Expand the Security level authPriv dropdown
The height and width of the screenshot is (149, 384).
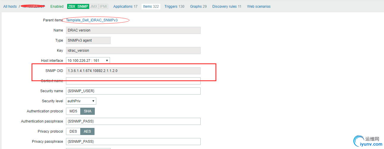point(81,101)
